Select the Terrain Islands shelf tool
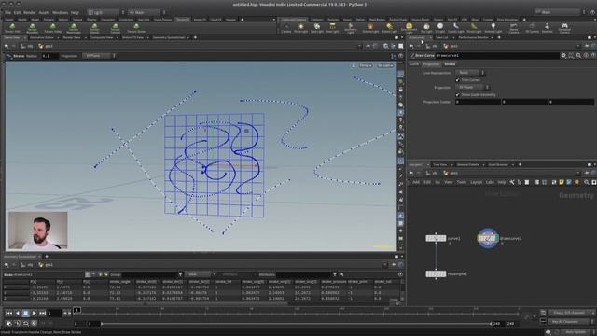The height and width of the screenshot is (336, 597). [94, 28]
